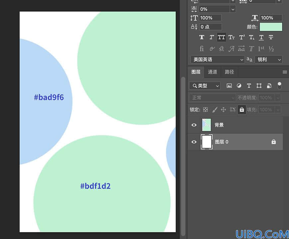The width and height of the screenshot is (289, 239).
Task: Enable stylistic alternates aa icon
Action: 241,49
